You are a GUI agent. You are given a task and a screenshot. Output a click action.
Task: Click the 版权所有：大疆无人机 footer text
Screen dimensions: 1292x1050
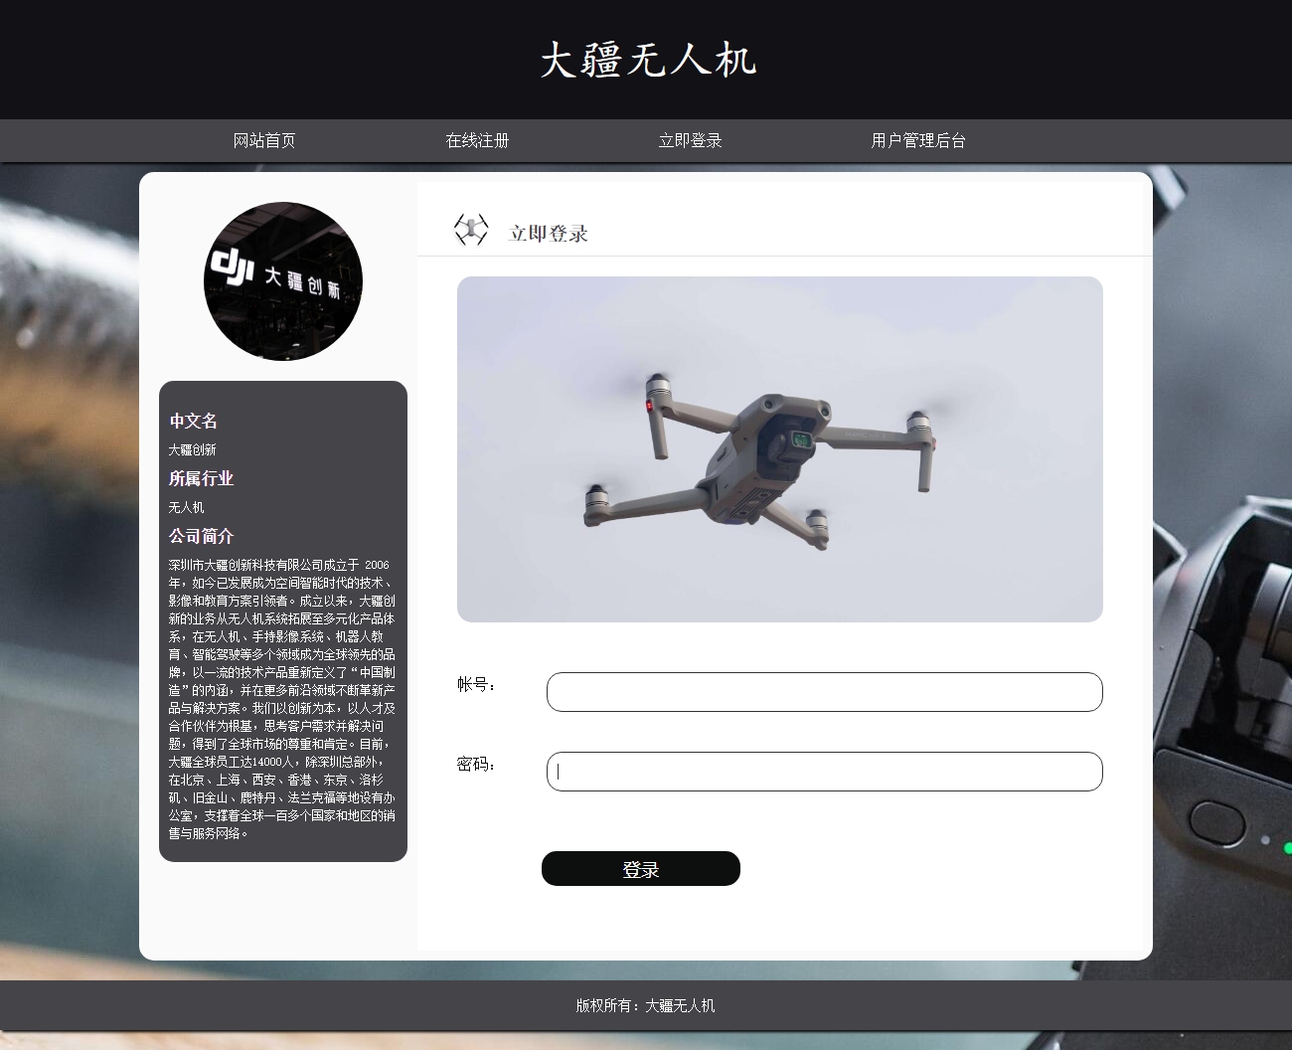pos(645,1005)
